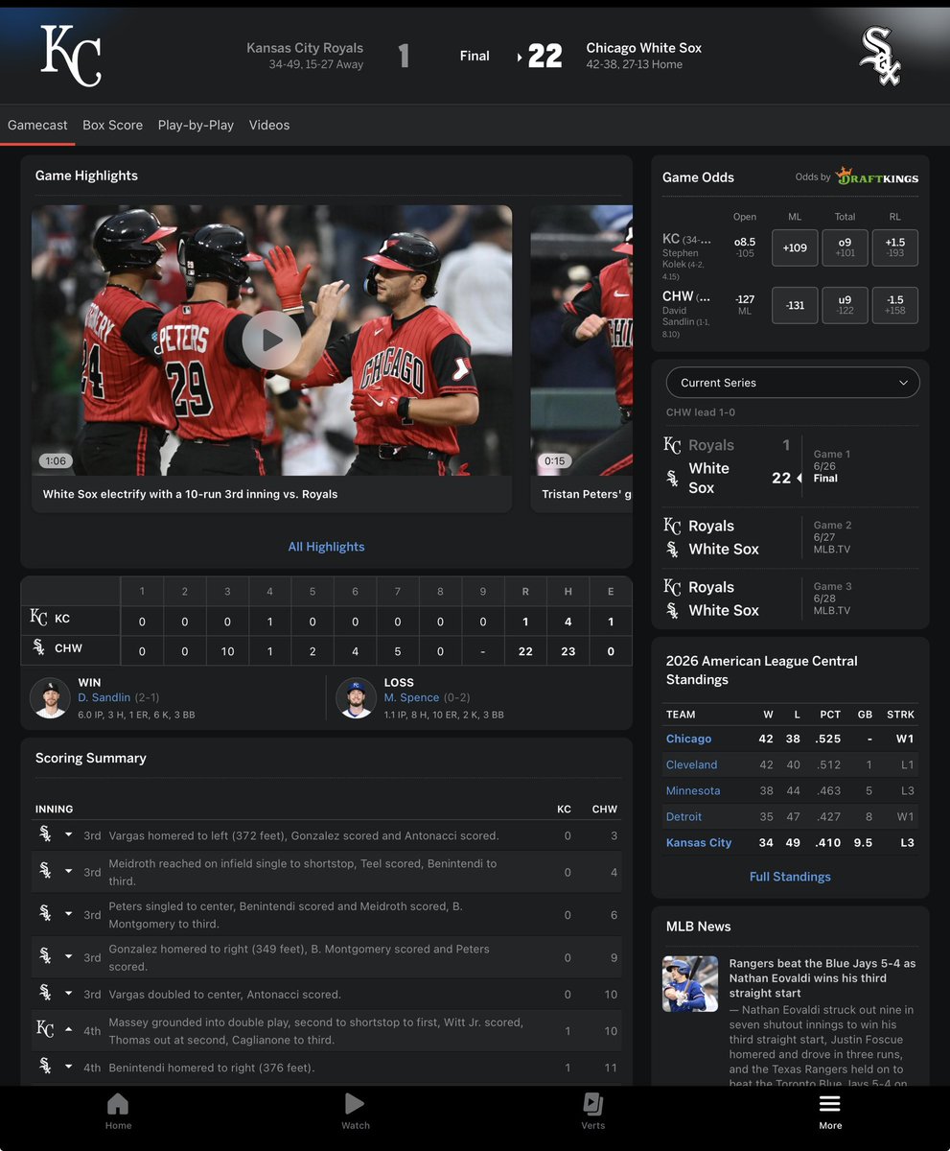Click the 'CHW lead 1-0' series text
Screen dimensions: 950x1151
coord(701,412)
